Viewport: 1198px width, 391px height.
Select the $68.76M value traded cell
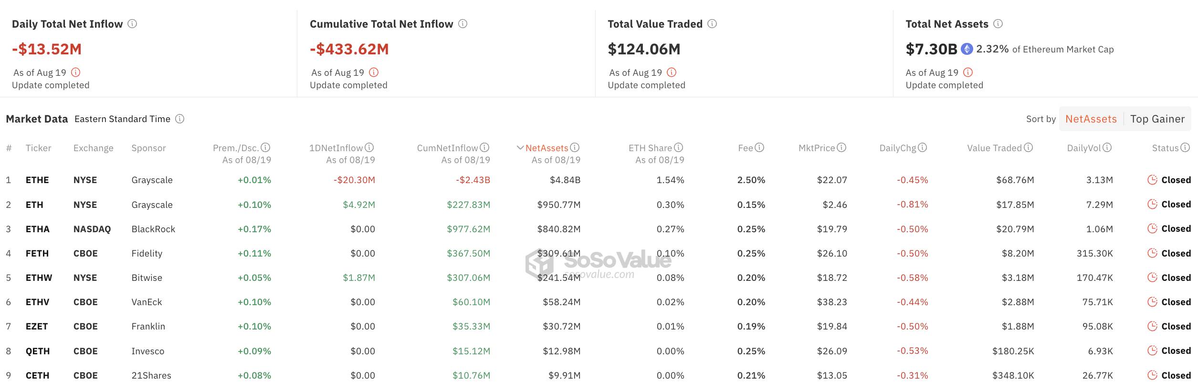pos(1015,180)
